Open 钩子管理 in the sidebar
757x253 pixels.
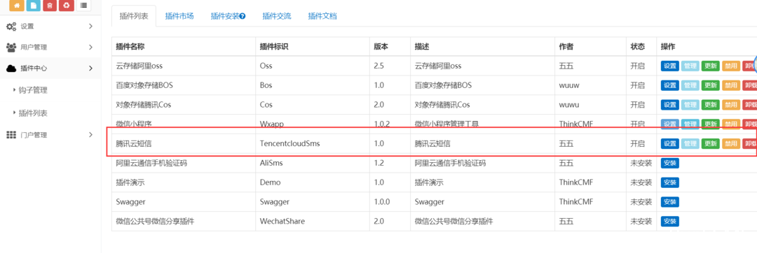[32, 90]
